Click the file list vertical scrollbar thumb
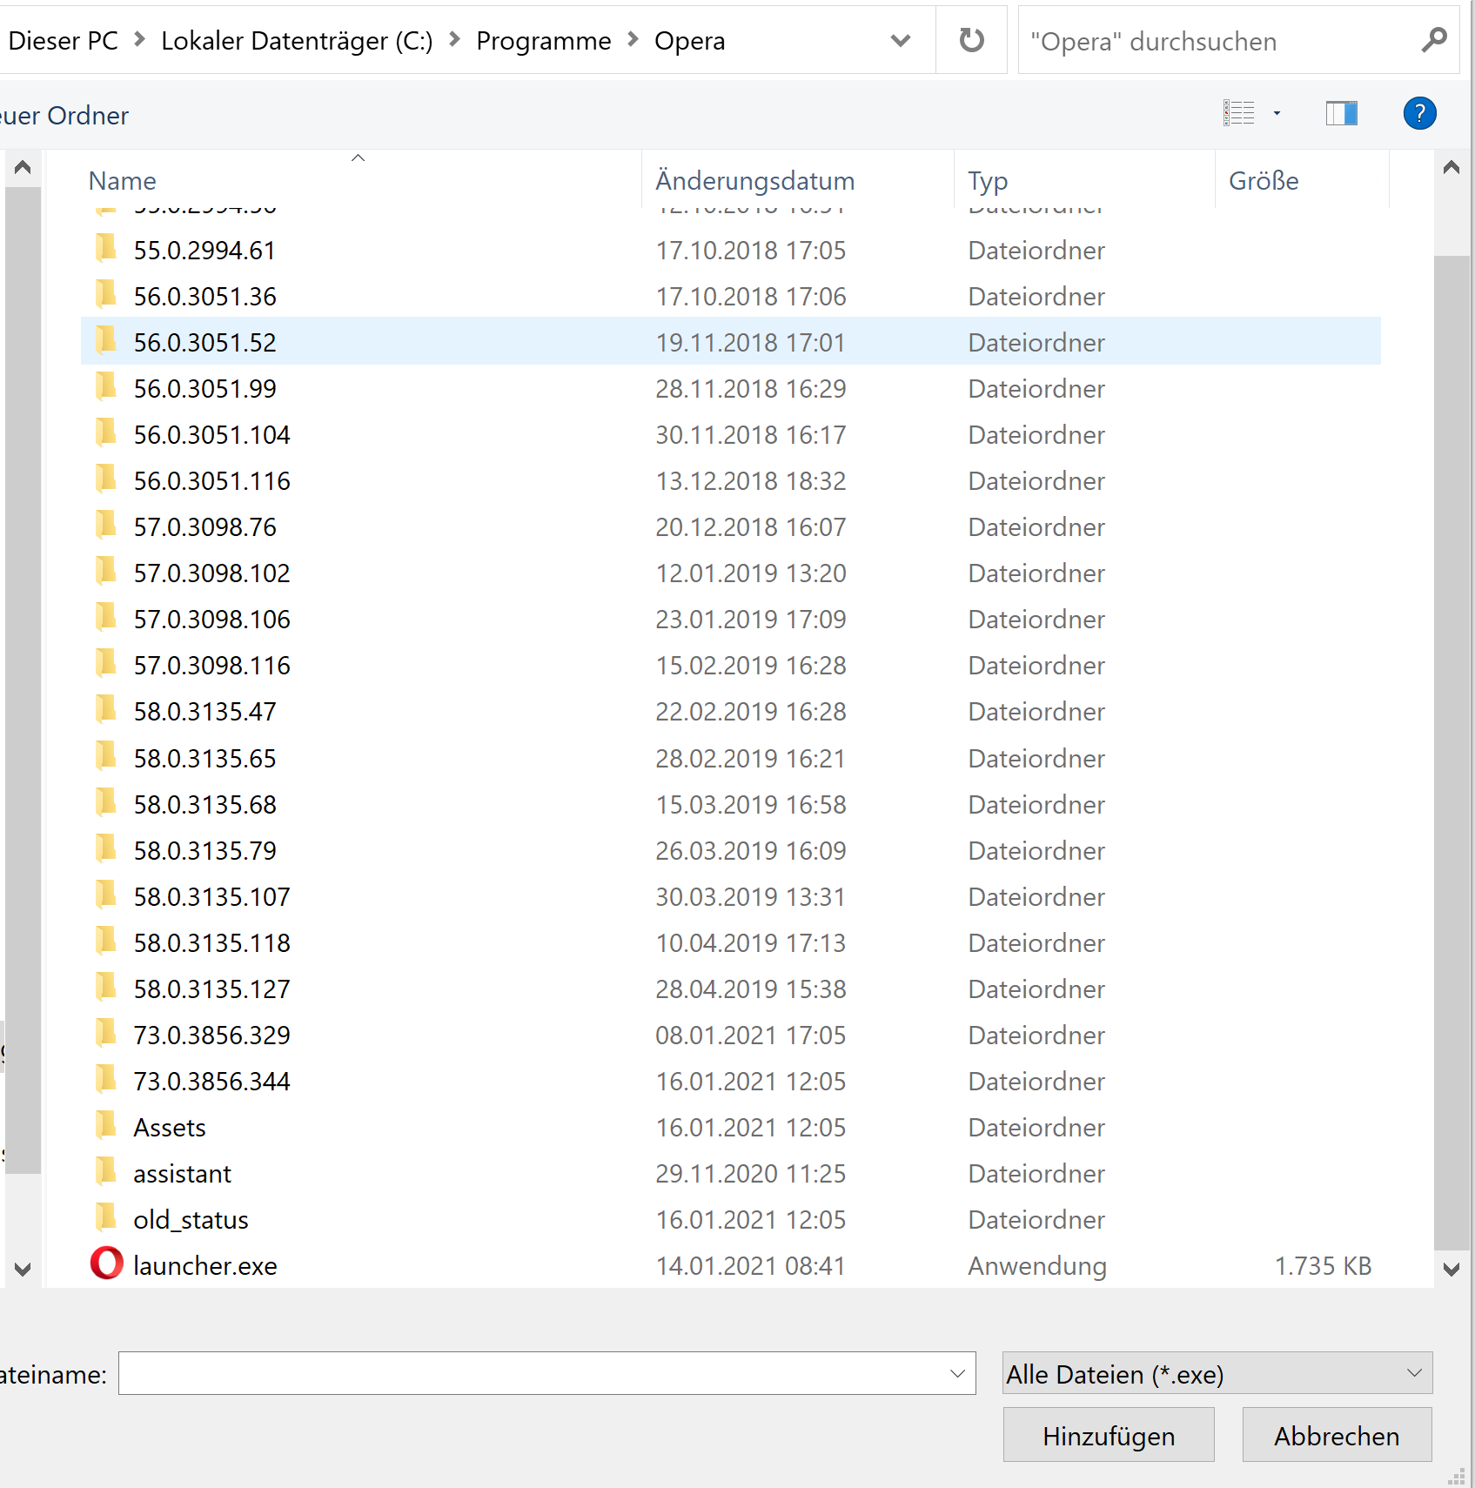 click(x=1451, y=748)
